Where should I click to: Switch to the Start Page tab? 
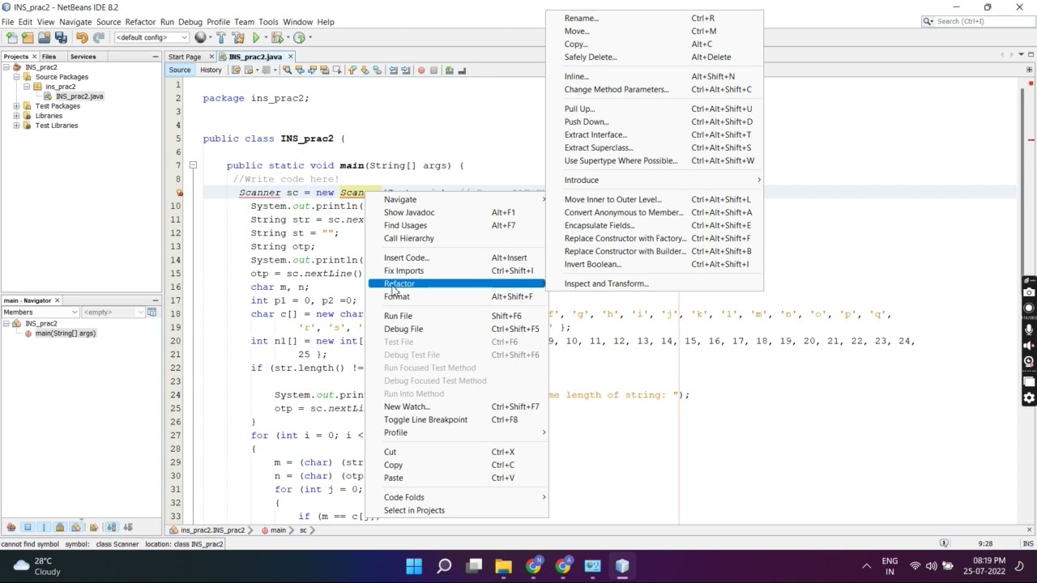185,57
